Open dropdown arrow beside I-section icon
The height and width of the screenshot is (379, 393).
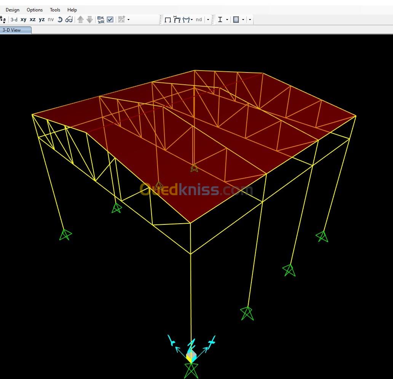227,19
